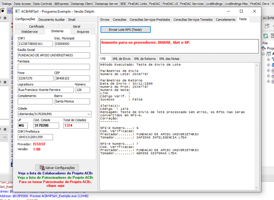Click the Patrocinadores do Projeto ACBr link

click(55, 177)
